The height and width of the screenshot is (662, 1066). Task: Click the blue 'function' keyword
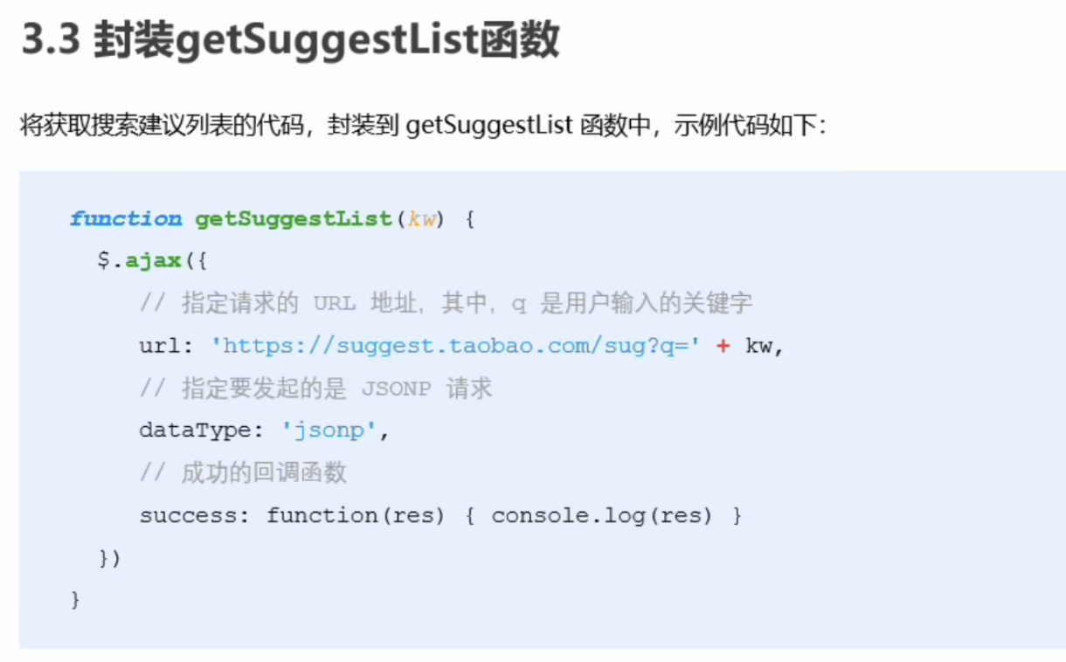click(126, 219)
